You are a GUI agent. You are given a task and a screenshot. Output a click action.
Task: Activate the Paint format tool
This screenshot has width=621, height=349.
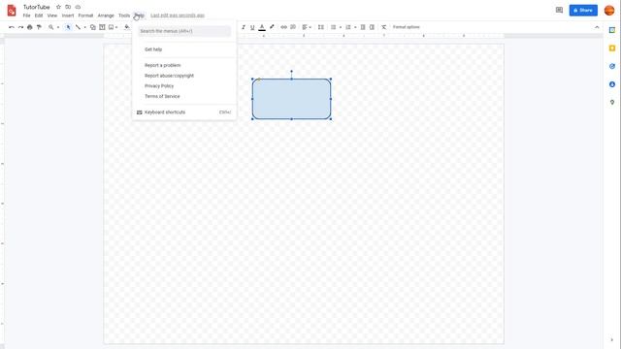coord(39,27)
